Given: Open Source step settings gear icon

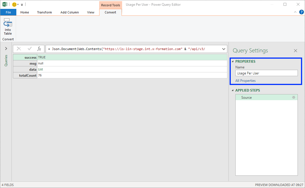Looking at the screenshot, I should 294,97.
